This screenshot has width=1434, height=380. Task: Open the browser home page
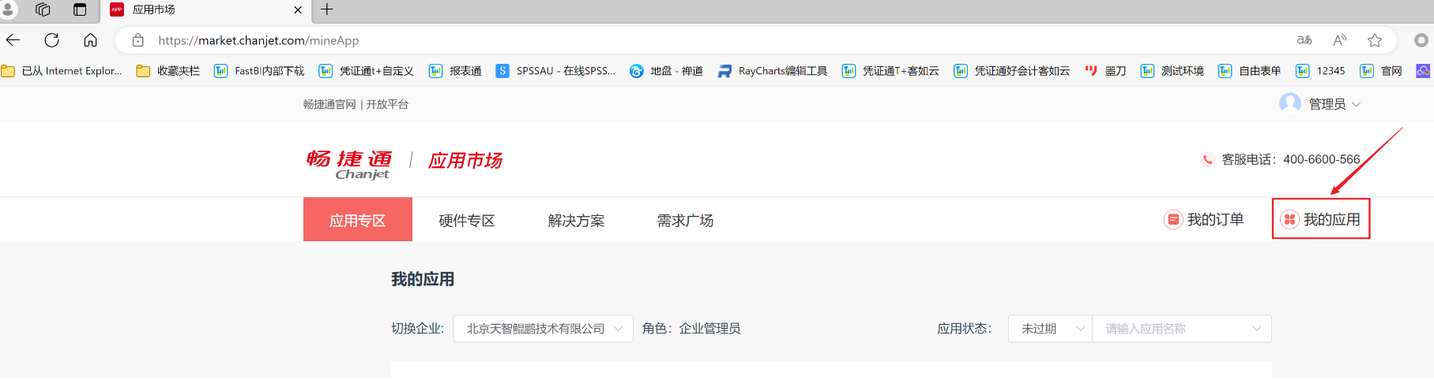(91, 40)
